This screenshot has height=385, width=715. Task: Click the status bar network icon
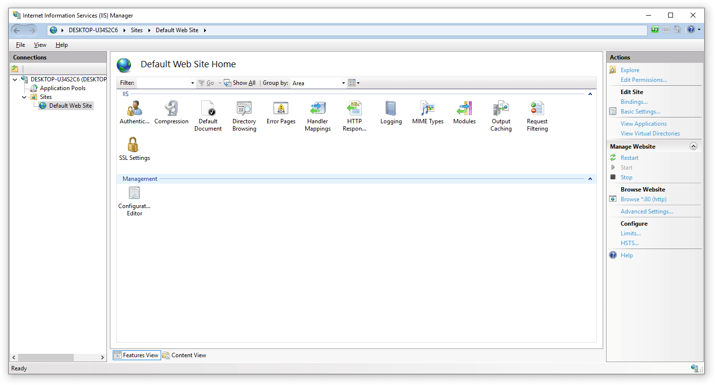tap(694, 368)
